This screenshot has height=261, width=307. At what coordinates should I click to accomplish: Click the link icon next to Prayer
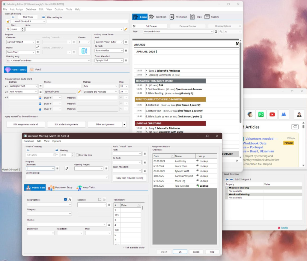point(37,47)
